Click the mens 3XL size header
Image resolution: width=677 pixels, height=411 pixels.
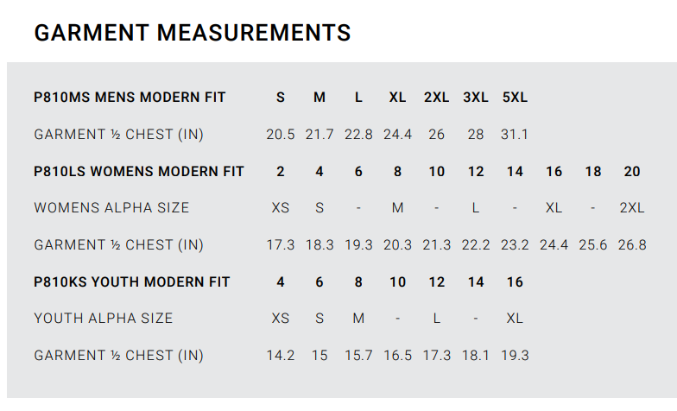tap(476, 98)
